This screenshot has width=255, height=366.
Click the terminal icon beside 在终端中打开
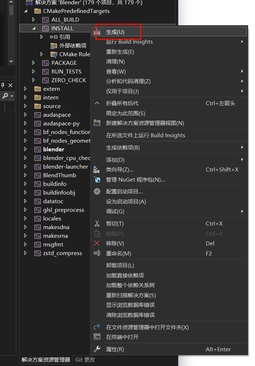point(97,336)
